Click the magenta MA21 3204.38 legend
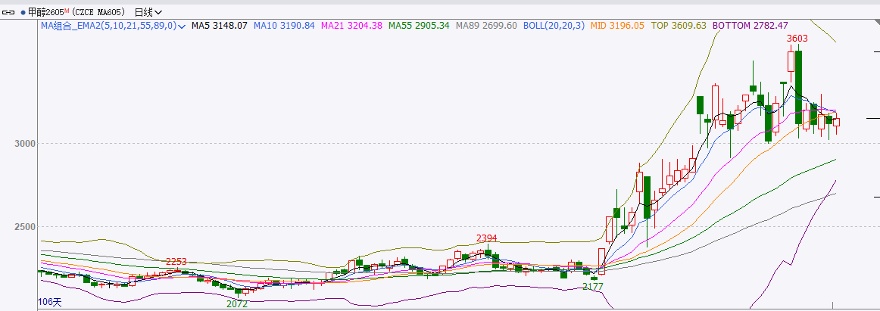Screen dimensions: 880x311 [x=351, y=26]
